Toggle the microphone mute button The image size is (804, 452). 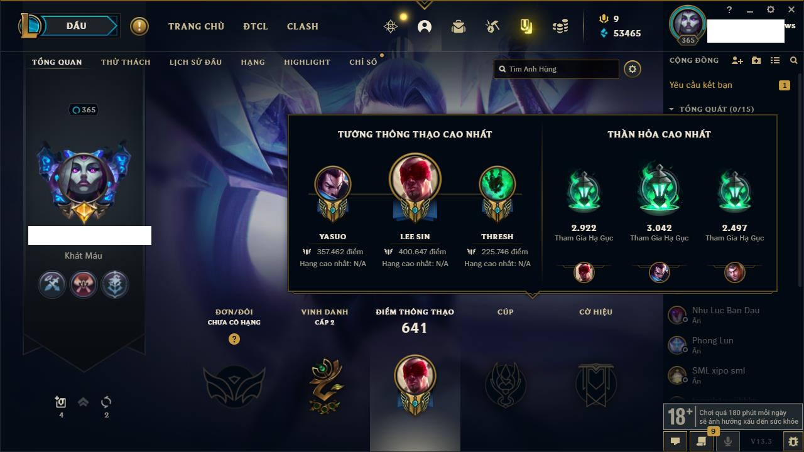click(x=727, y=441)
